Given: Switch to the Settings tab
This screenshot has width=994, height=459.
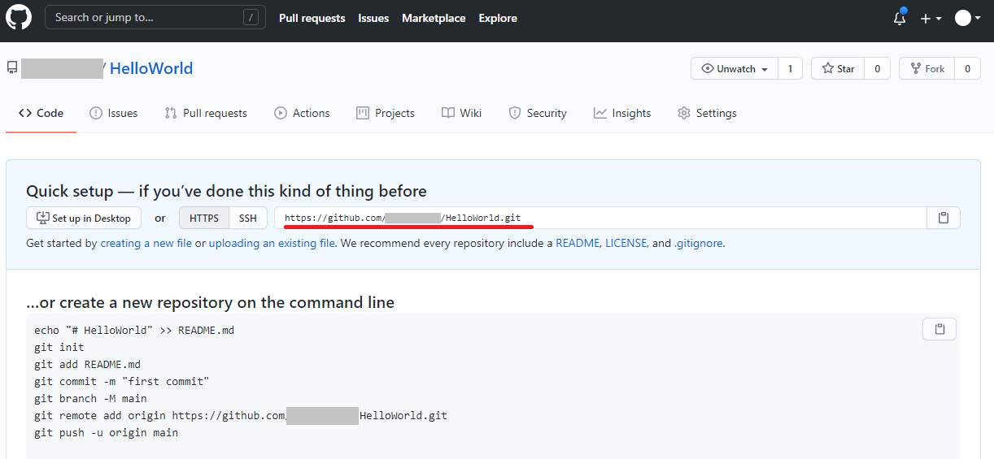Looking at the screenshot, I should pyautogui.click(x=707, y=113).
